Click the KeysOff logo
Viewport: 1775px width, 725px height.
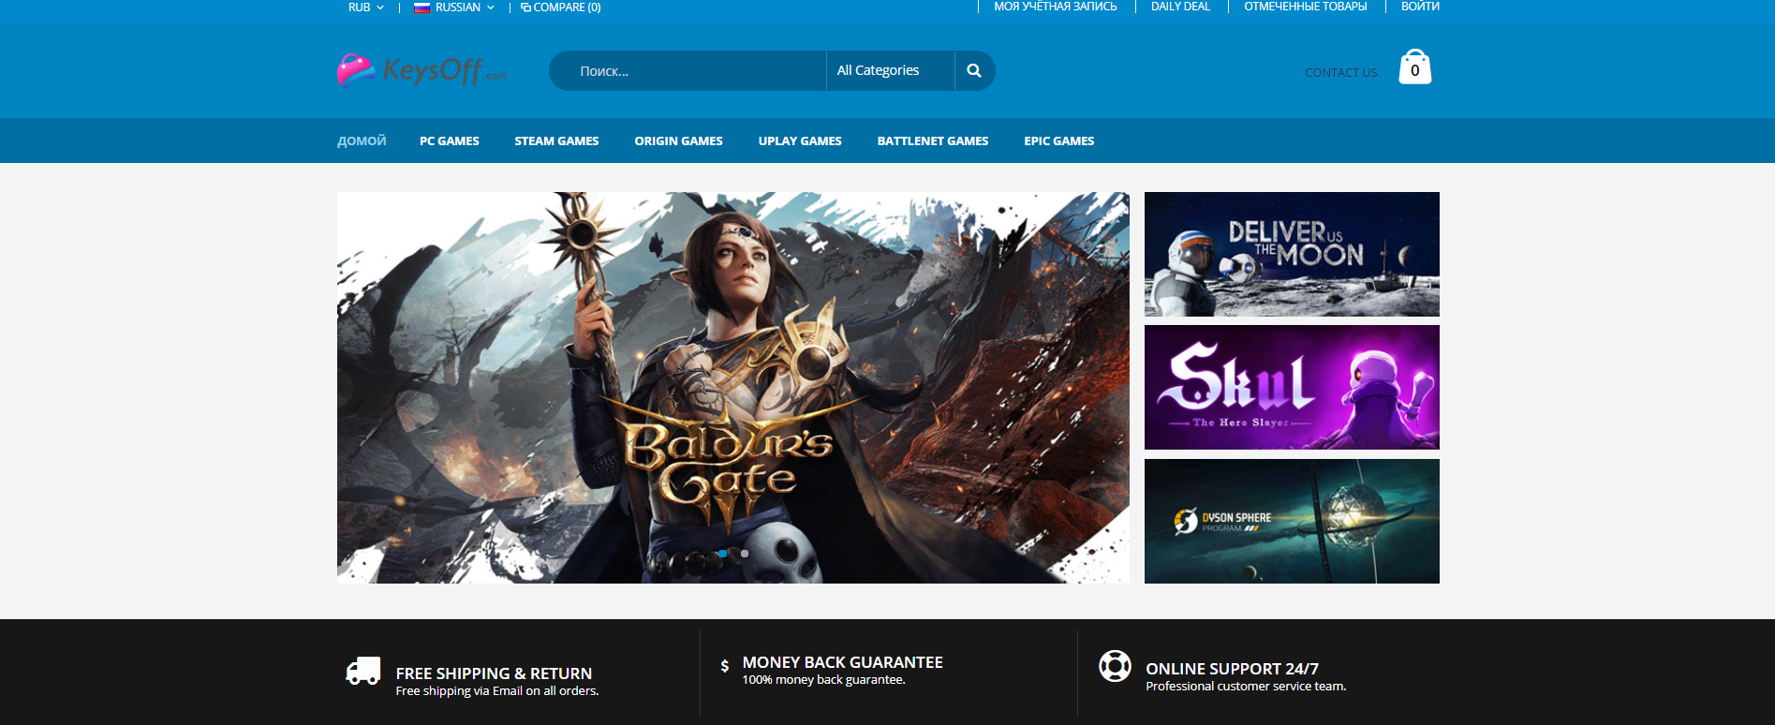click(422, 70)
